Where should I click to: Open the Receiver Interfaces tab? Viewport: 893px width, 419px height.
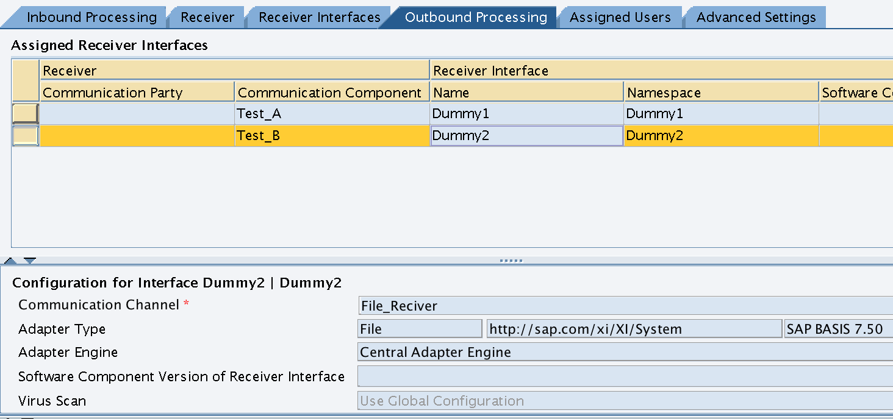pyautogui.click(x=320, y=17)
